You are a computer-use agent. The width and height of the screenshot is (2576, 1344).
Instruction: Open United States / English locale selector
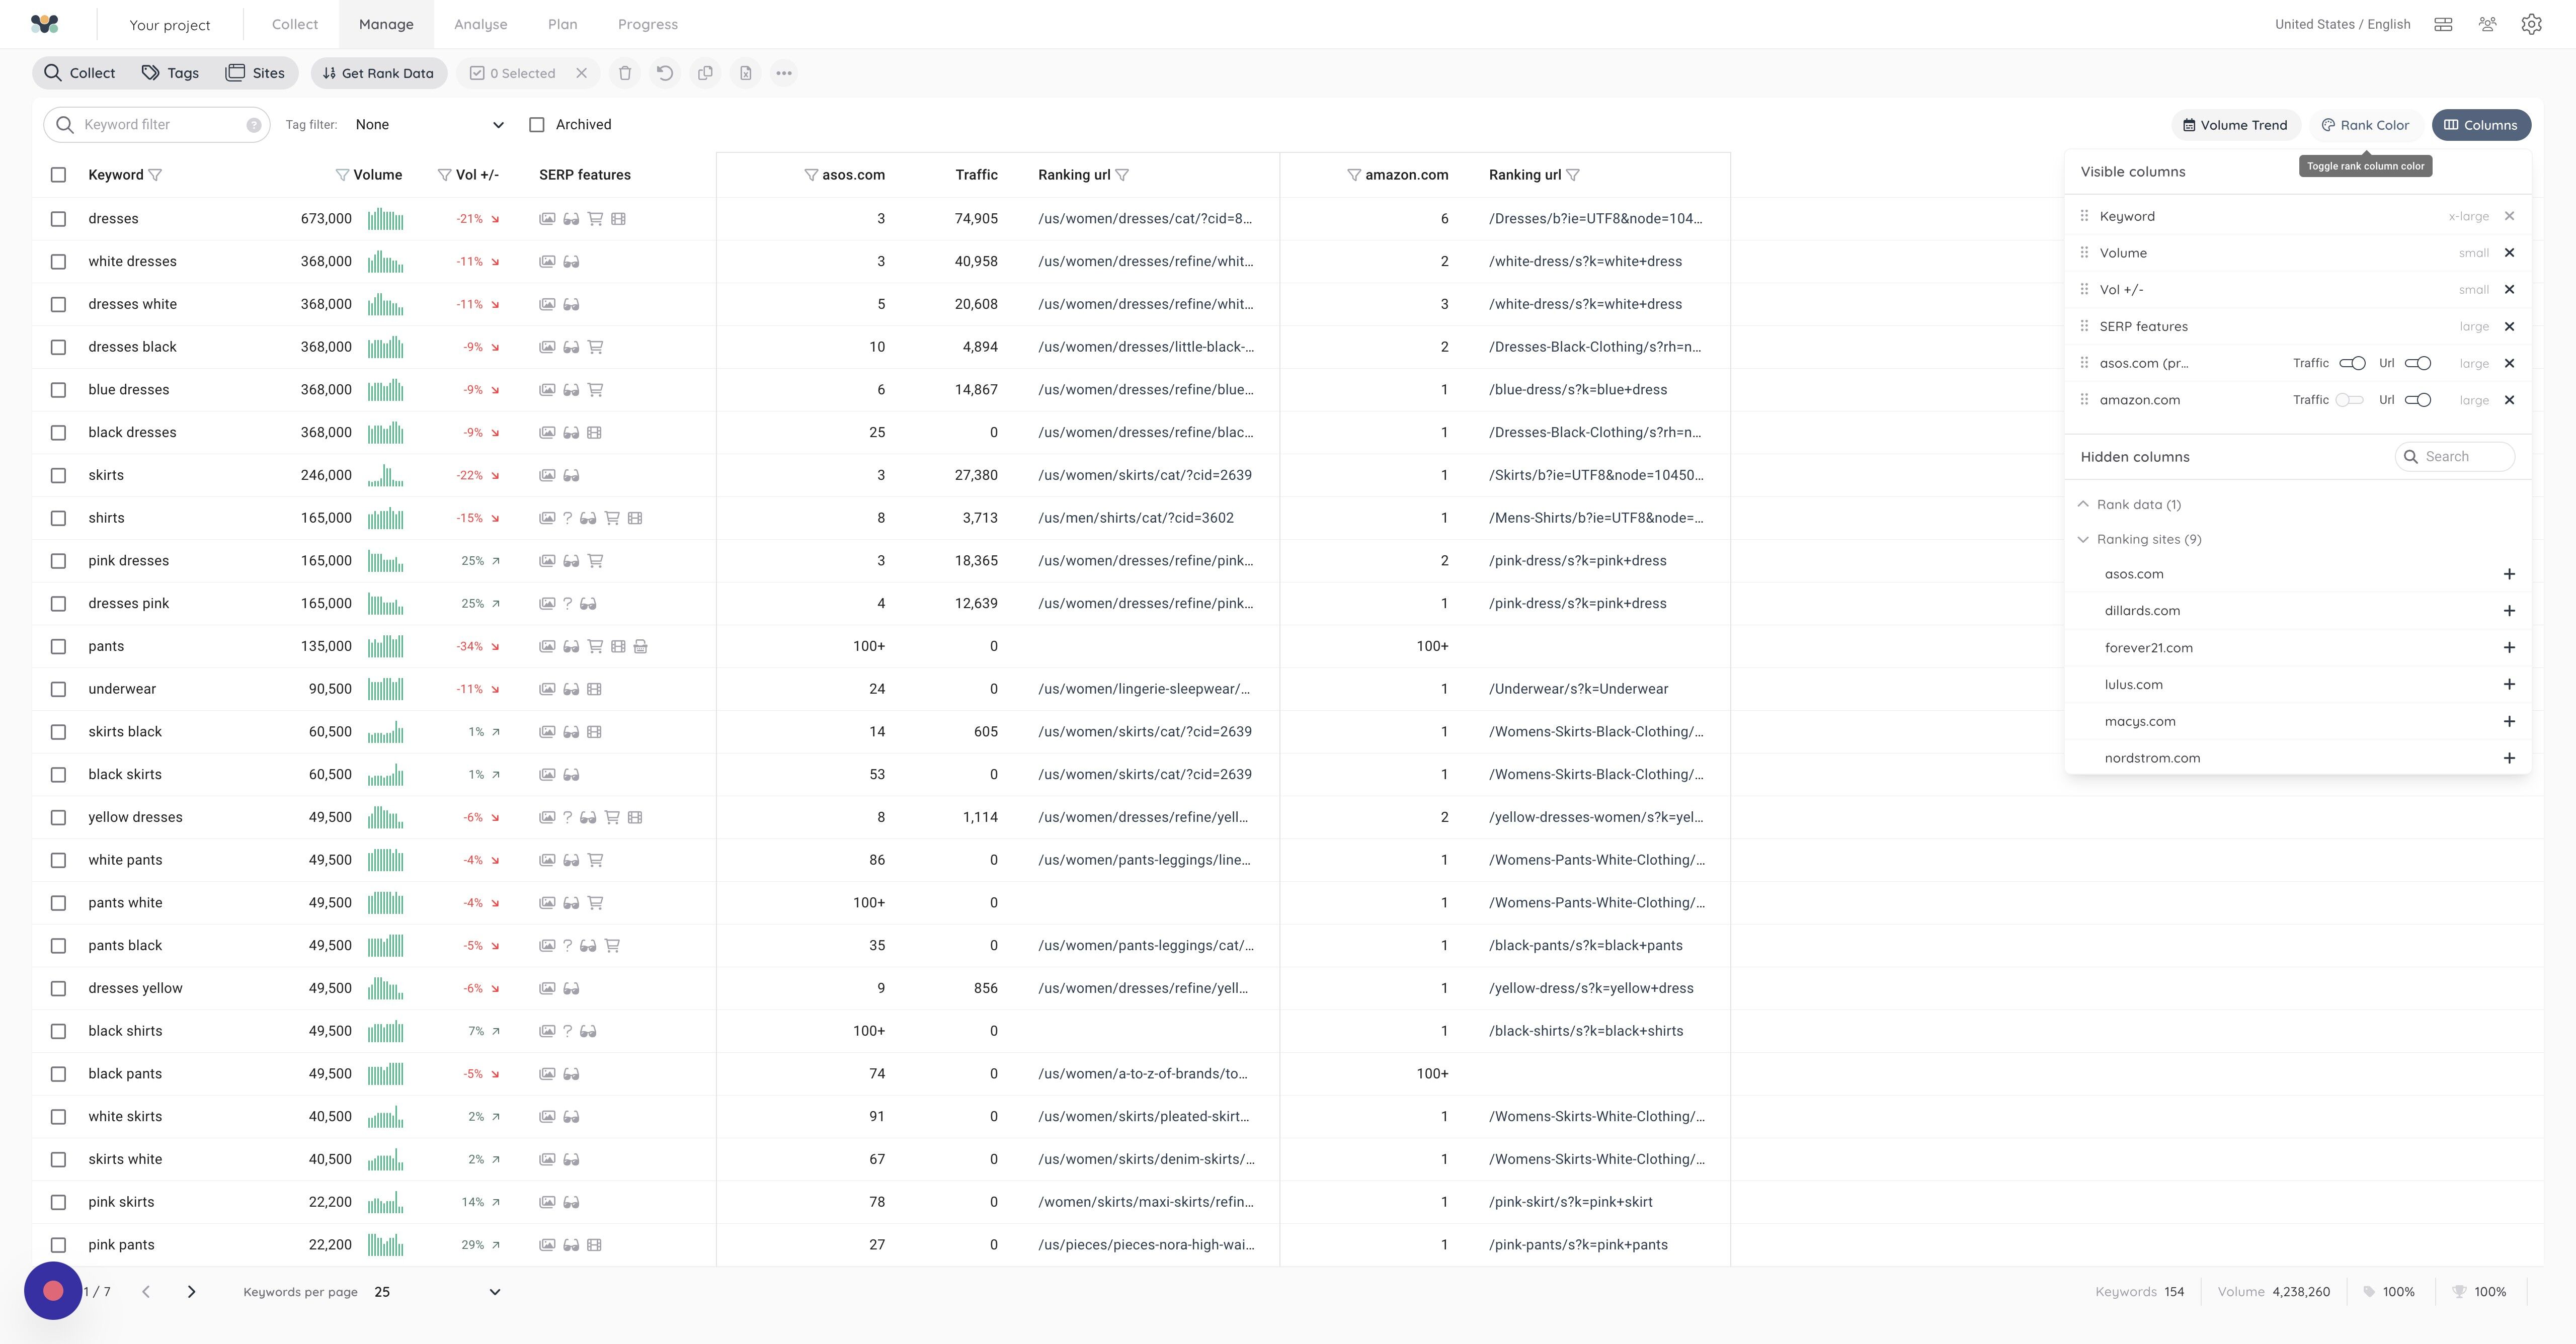(2342, 24)
